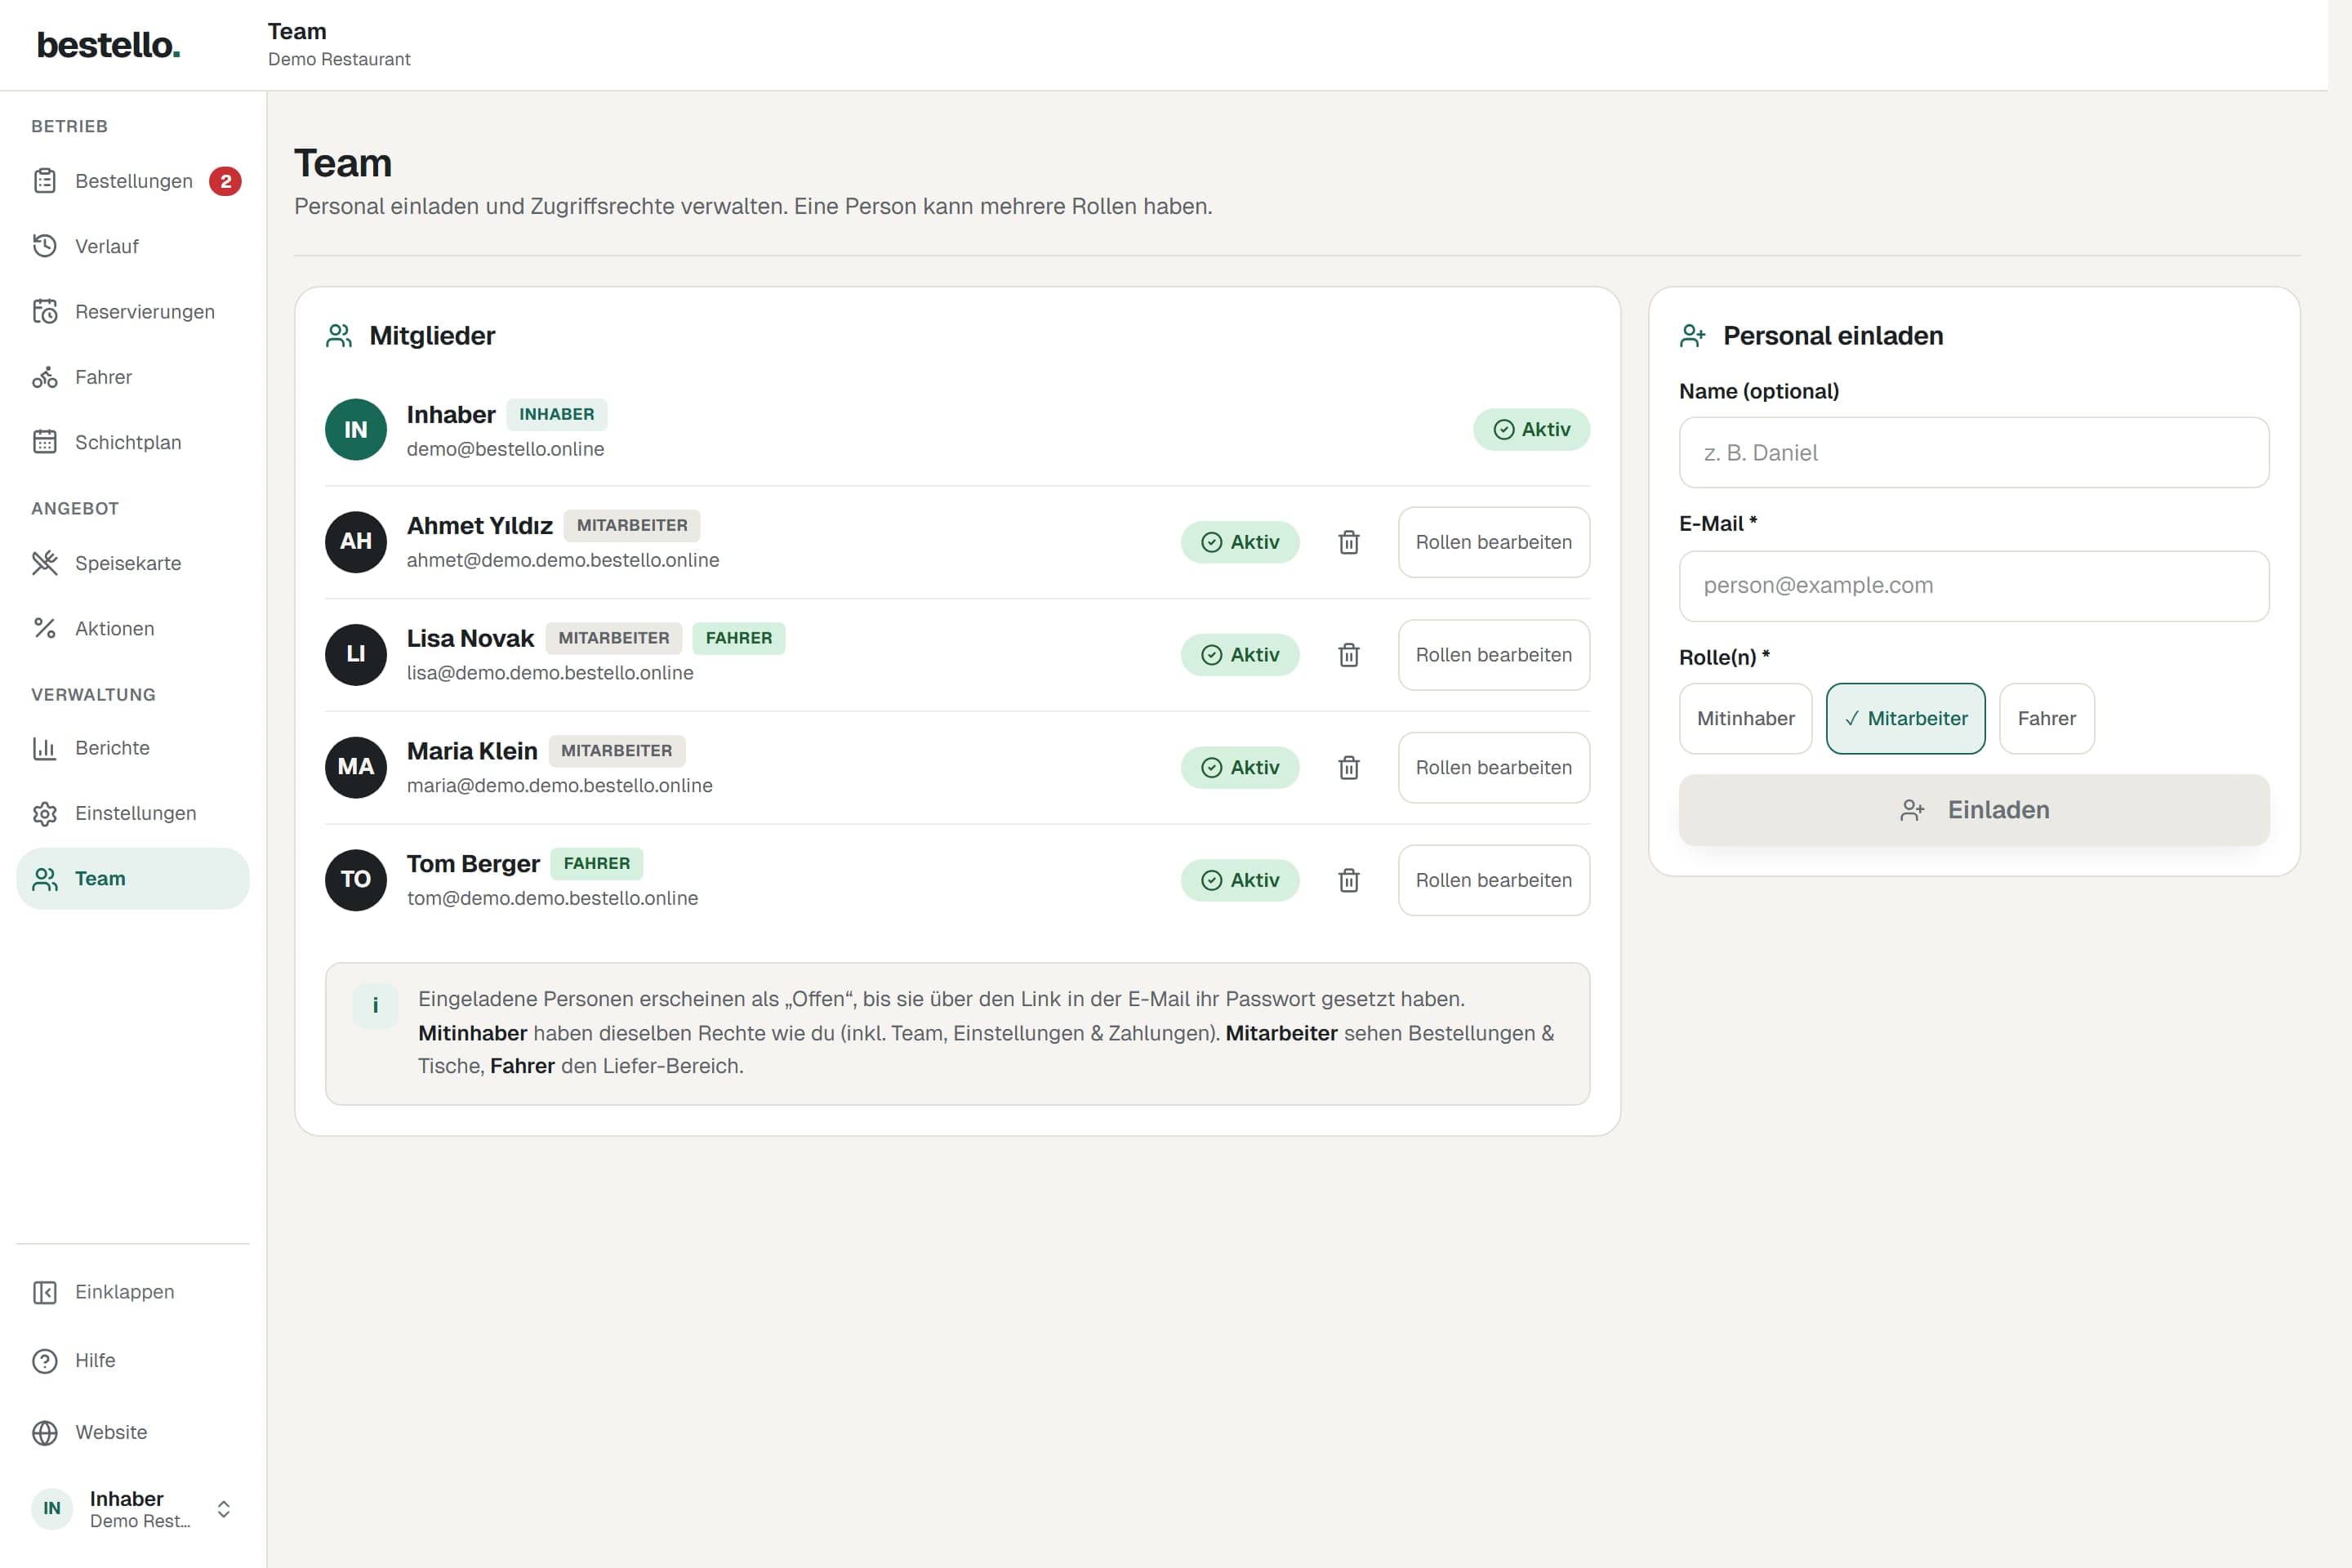This screenshot has height=1568, width=2352.
Task: Click the Team people icon in sidebar
Action: click(45, 879)
